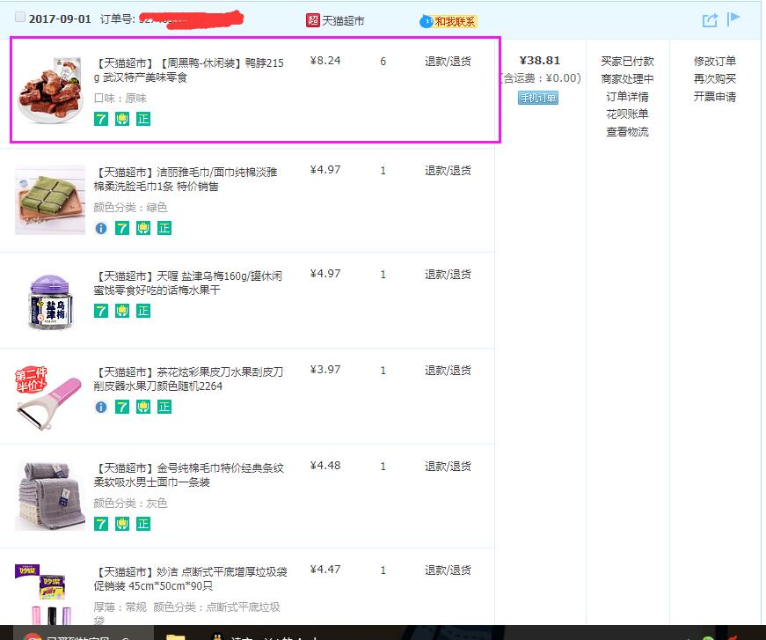The image size is (766, 640).
Task: Select the 口味：原味 option text
Action: [120, 98]
